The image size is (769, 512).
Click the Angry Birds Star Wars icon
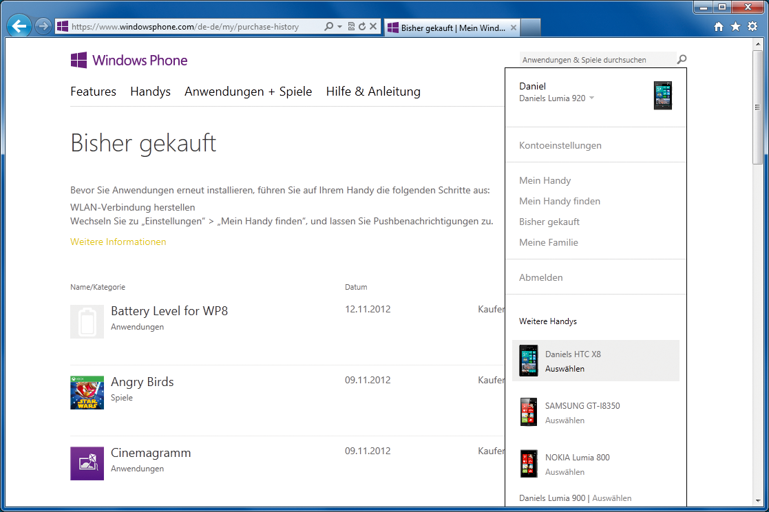click(87, 392)
